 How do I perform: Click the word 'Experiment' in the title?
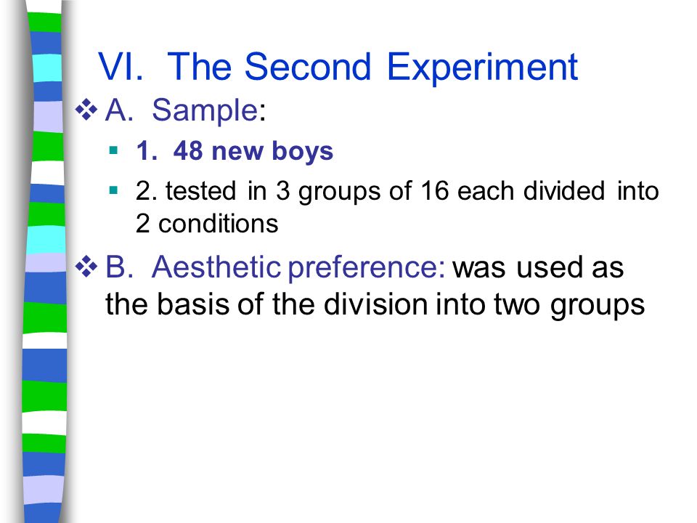(482, 68)
